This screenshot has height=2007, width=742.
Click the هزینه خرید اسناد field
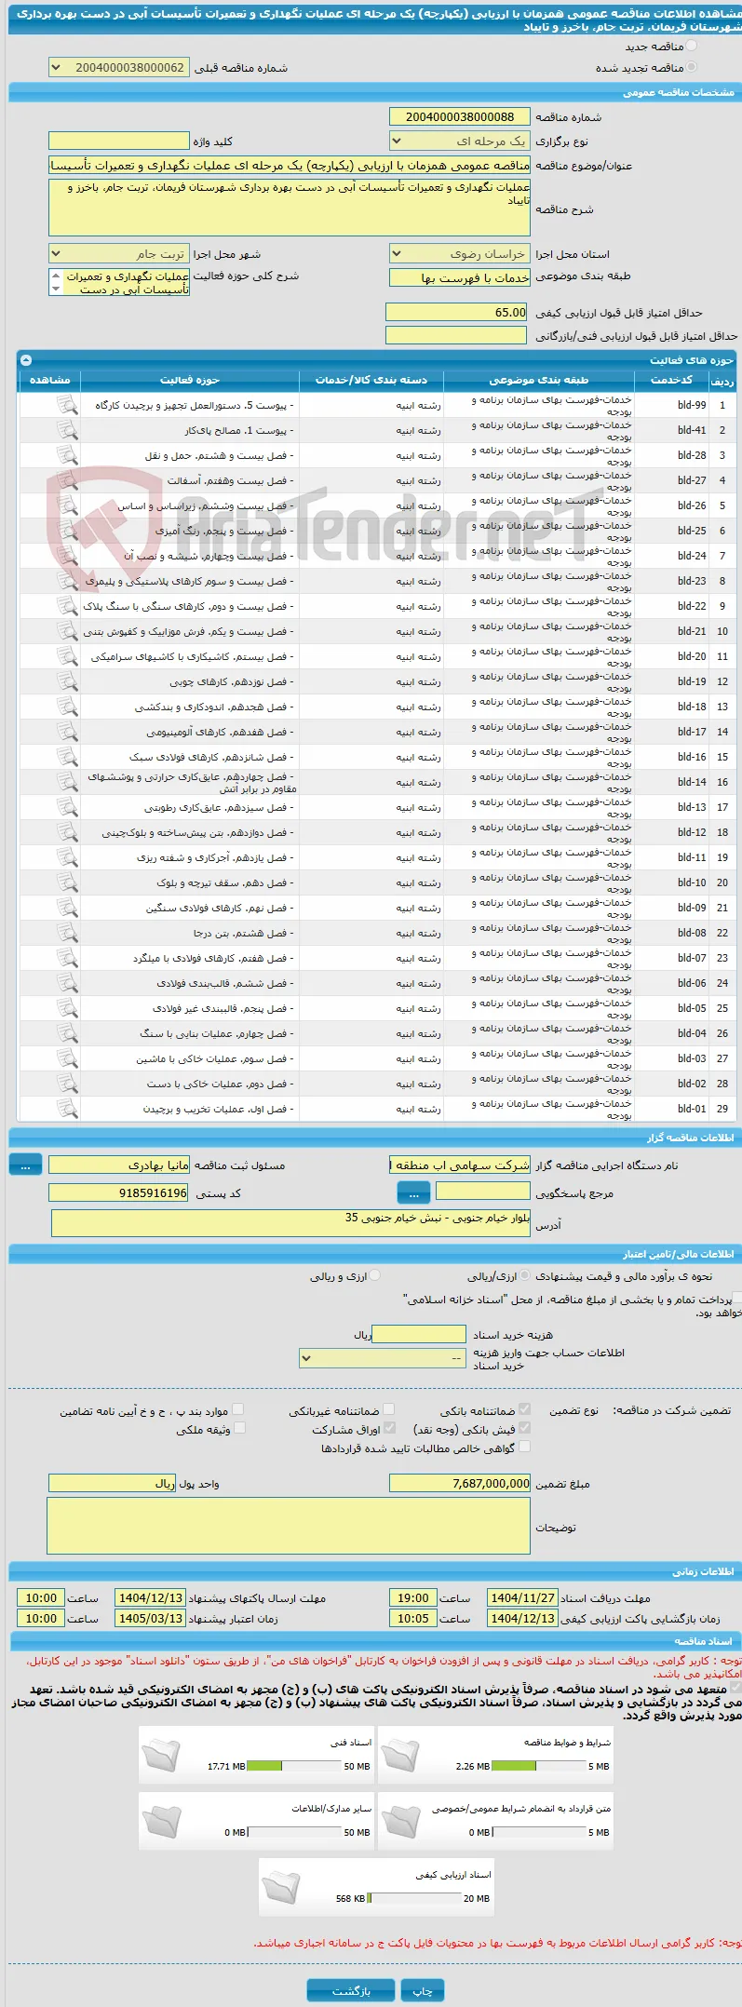pos(418,1334)
